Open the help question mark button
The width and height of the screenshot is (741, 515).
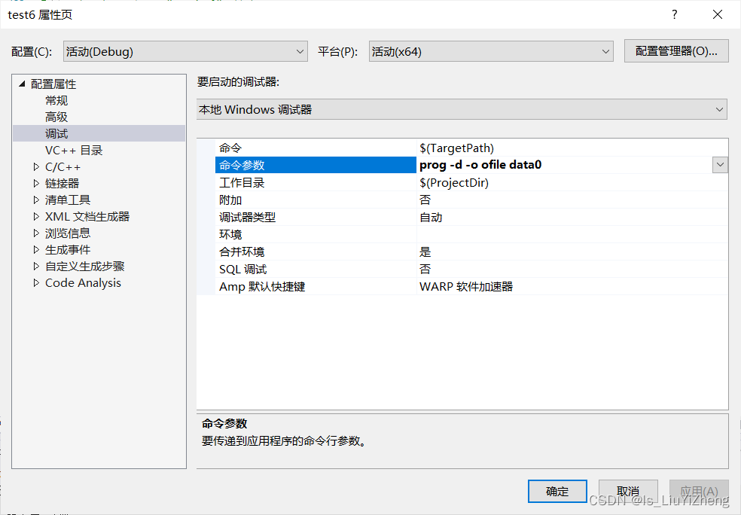click(675, 14)
